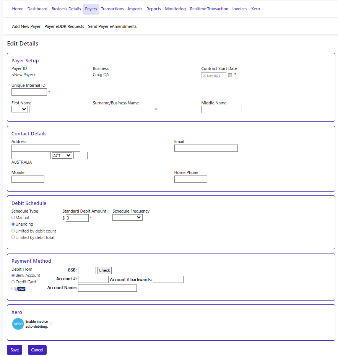This screenshot has width=338, height=356.
Task: Expand the ACT state dropdown
Action: pyautogui.click(x=62, y=156)
